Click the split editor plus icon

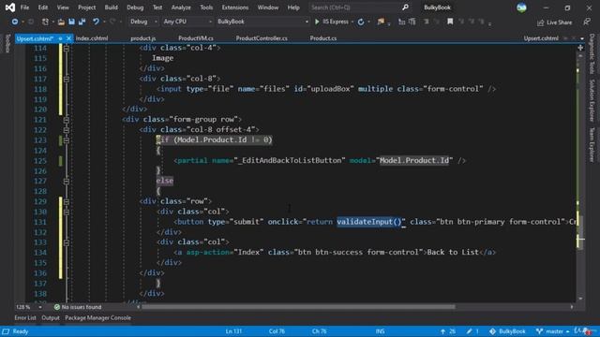(580, 48)
